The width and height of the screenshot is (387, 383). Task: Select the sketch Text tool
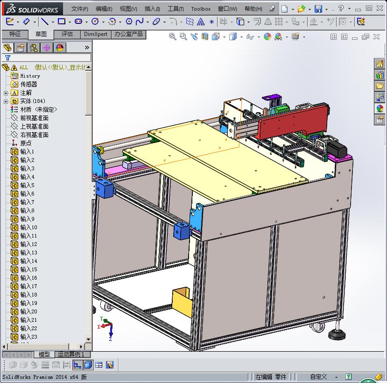click(201, 22)
